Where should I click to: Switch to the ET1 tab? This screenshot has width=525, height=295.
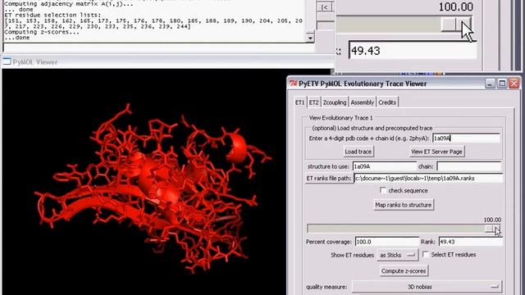click(299, 102)
